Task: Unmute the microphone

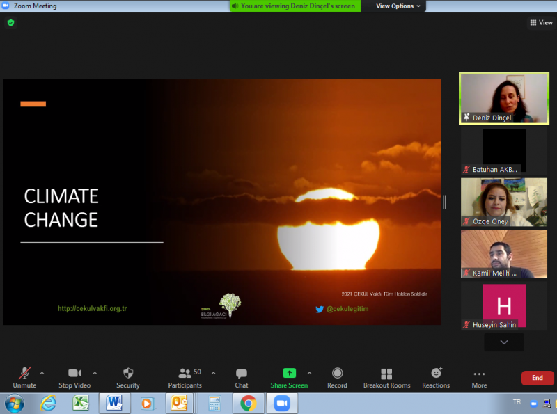Action: (x=24, y=377)
